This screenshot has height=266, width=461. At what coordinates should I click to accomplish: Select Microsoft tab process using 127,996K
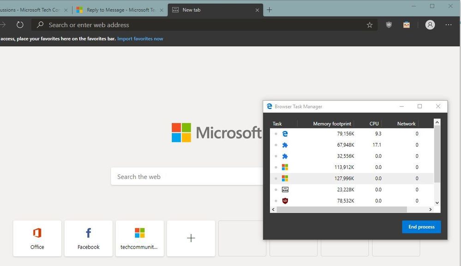point(352,178)
